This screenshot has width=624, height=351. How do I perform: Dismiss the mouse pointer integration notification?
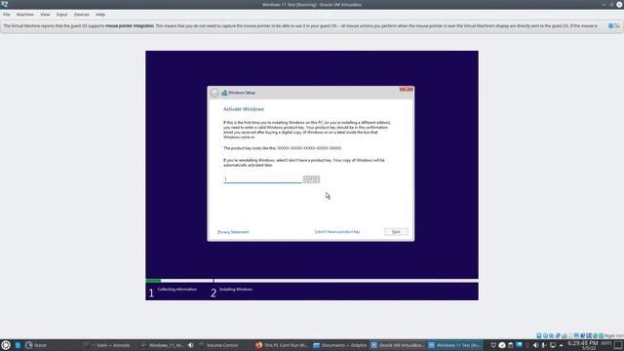click(611, 26)
